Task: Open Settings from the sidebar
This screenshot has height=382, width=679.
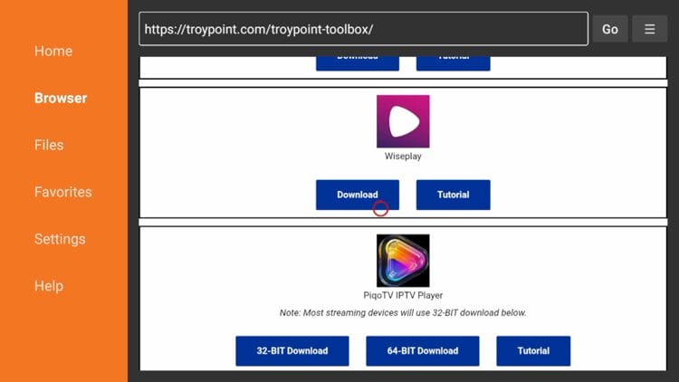Action: coord(60,239)
